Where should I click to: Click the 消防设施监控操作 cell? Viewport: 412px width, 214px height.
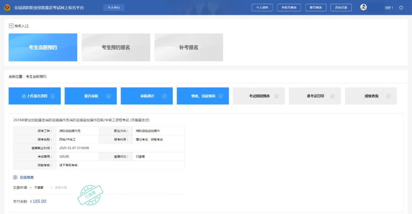(159, 131)
